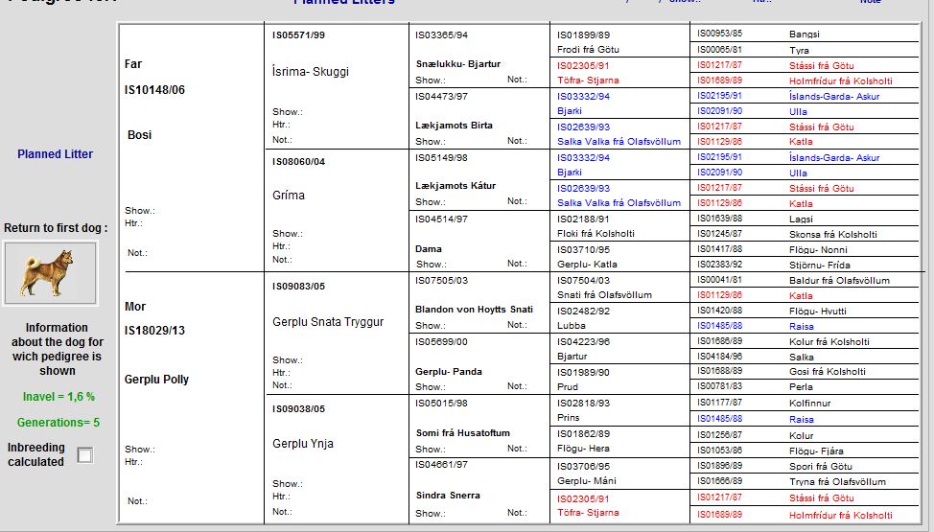
Task: Select ancestor Lagsi
Action: [801, 220]
